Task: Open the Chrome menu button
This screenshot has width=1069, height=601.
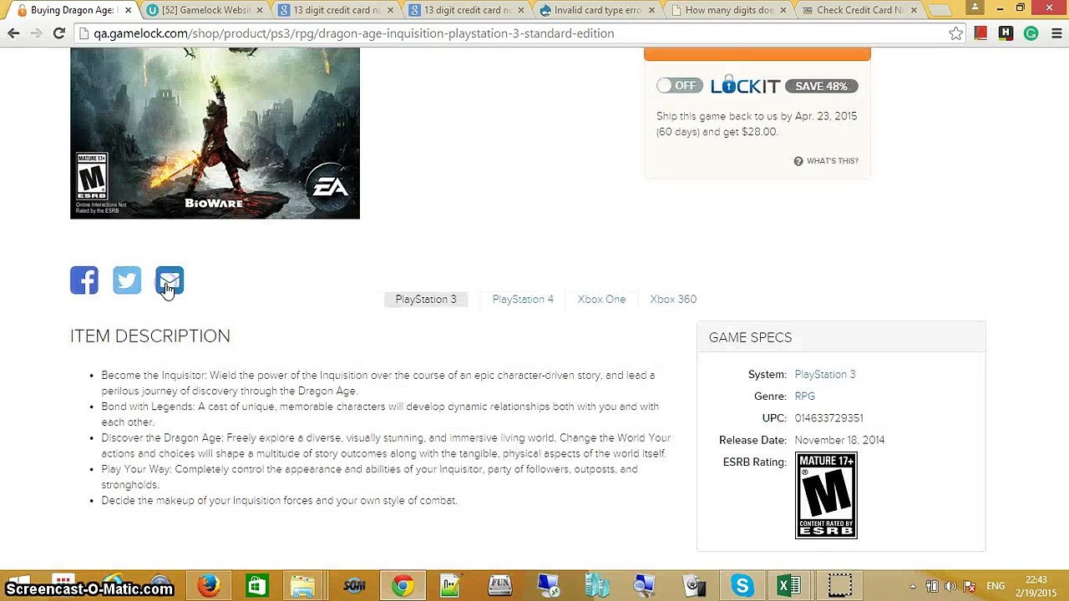Action: point(1056,33)
